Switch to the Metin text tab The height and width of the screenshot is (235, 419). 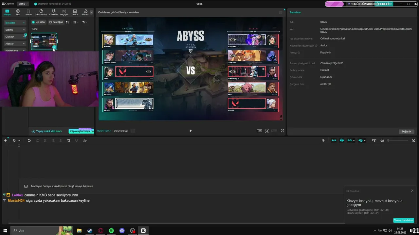tap(28, 12)
